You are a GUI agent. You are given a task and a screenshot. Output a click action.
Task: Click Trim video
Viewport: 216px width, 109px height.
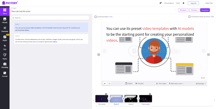[161, 83]
